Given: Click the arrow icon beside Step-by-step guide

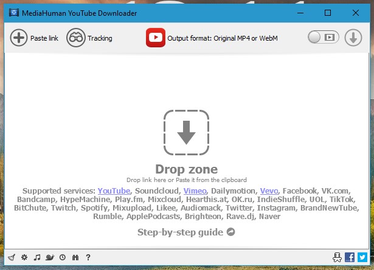Looking at the screenshot, I should 230,232.
